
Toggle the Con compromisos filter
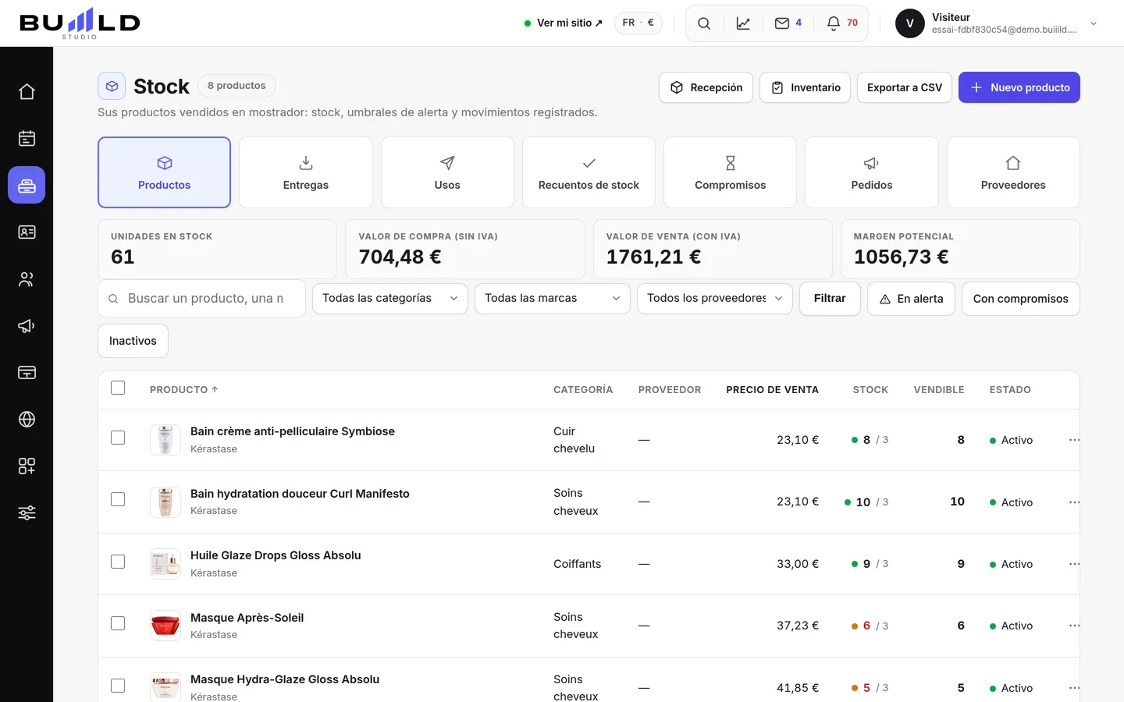point(1020,299)
